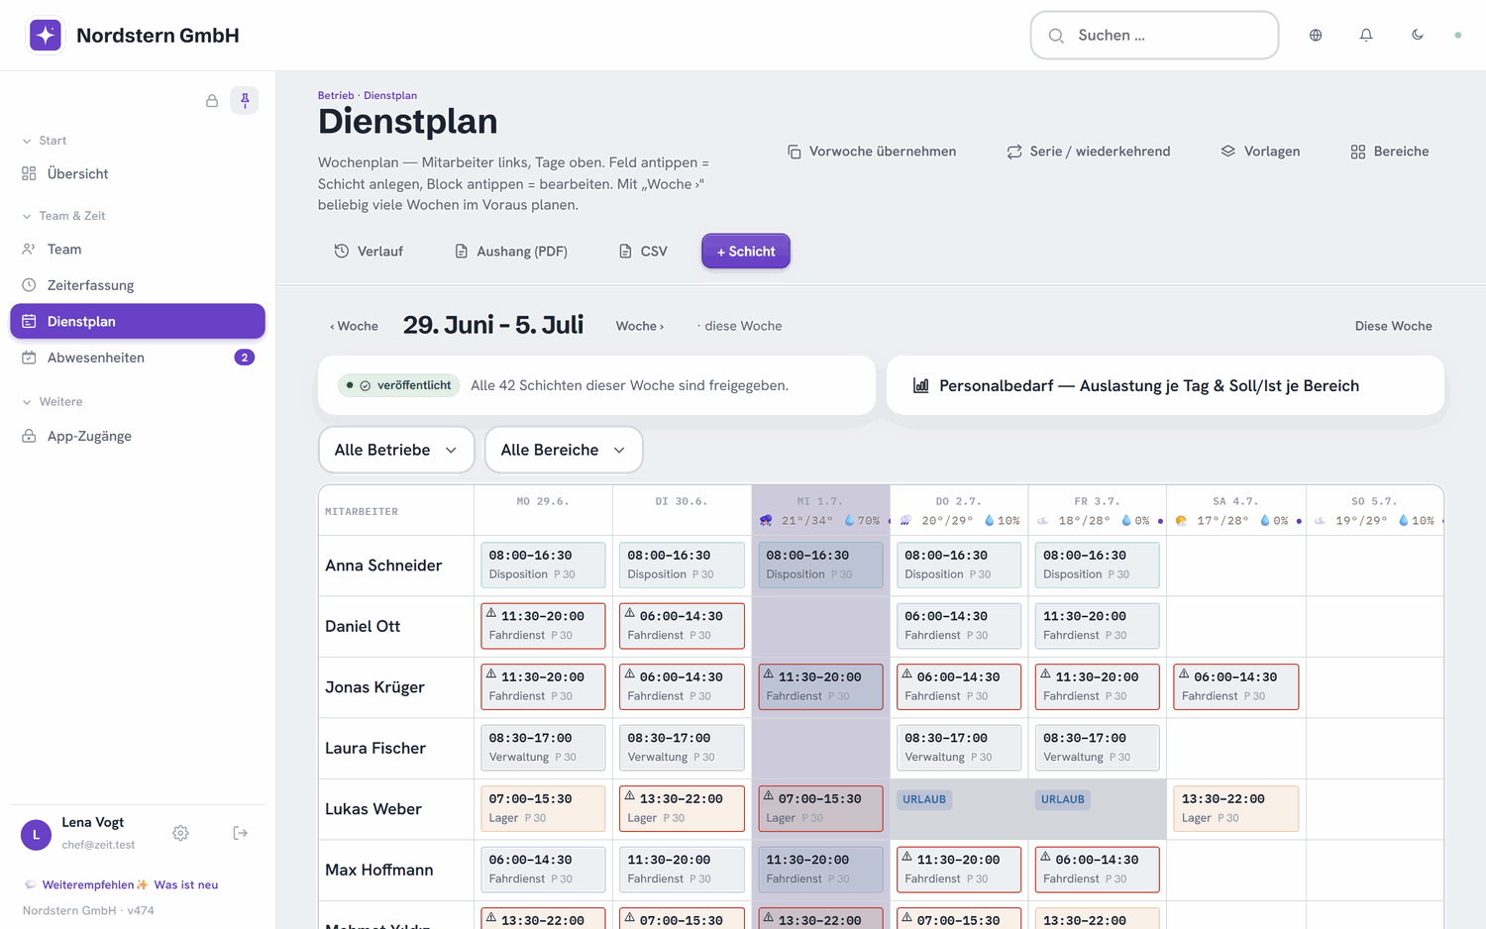Select Max Hoffmann employee name
The width and height of the screenshot is (1486, 929).
379,871
